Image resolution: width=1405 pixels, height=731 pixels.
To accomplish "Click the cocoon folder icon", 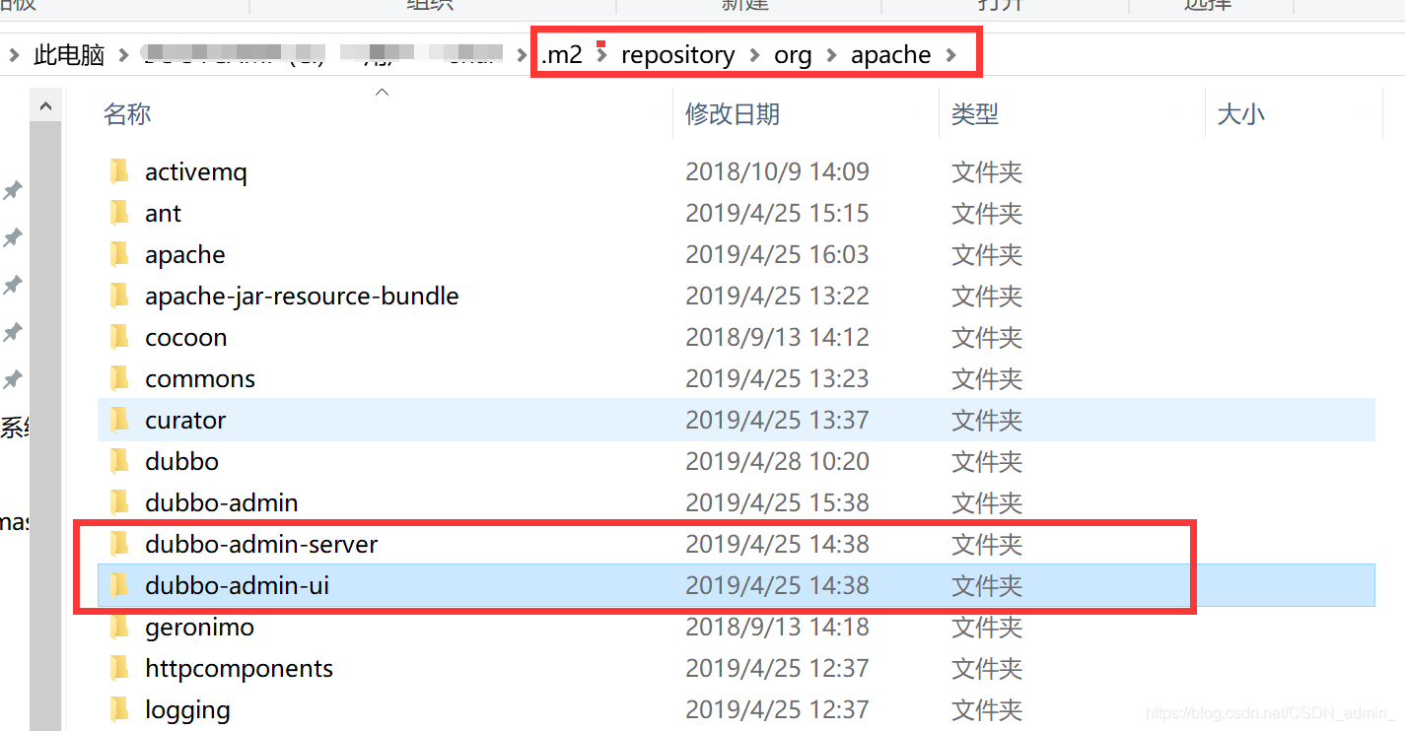I will click(119, 338).
